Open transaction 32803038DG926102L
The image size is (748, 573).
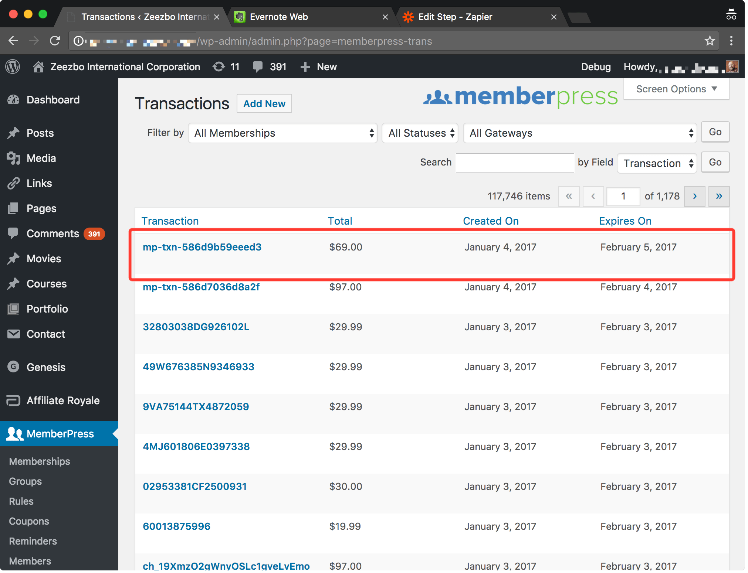[x=196, y=327]
